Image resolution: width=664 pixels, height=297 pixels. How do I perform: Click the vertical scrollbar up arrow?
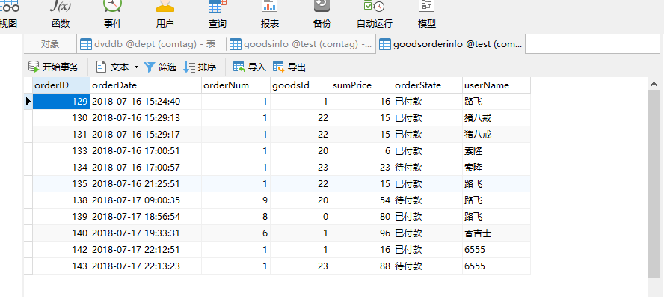point(654,84)
